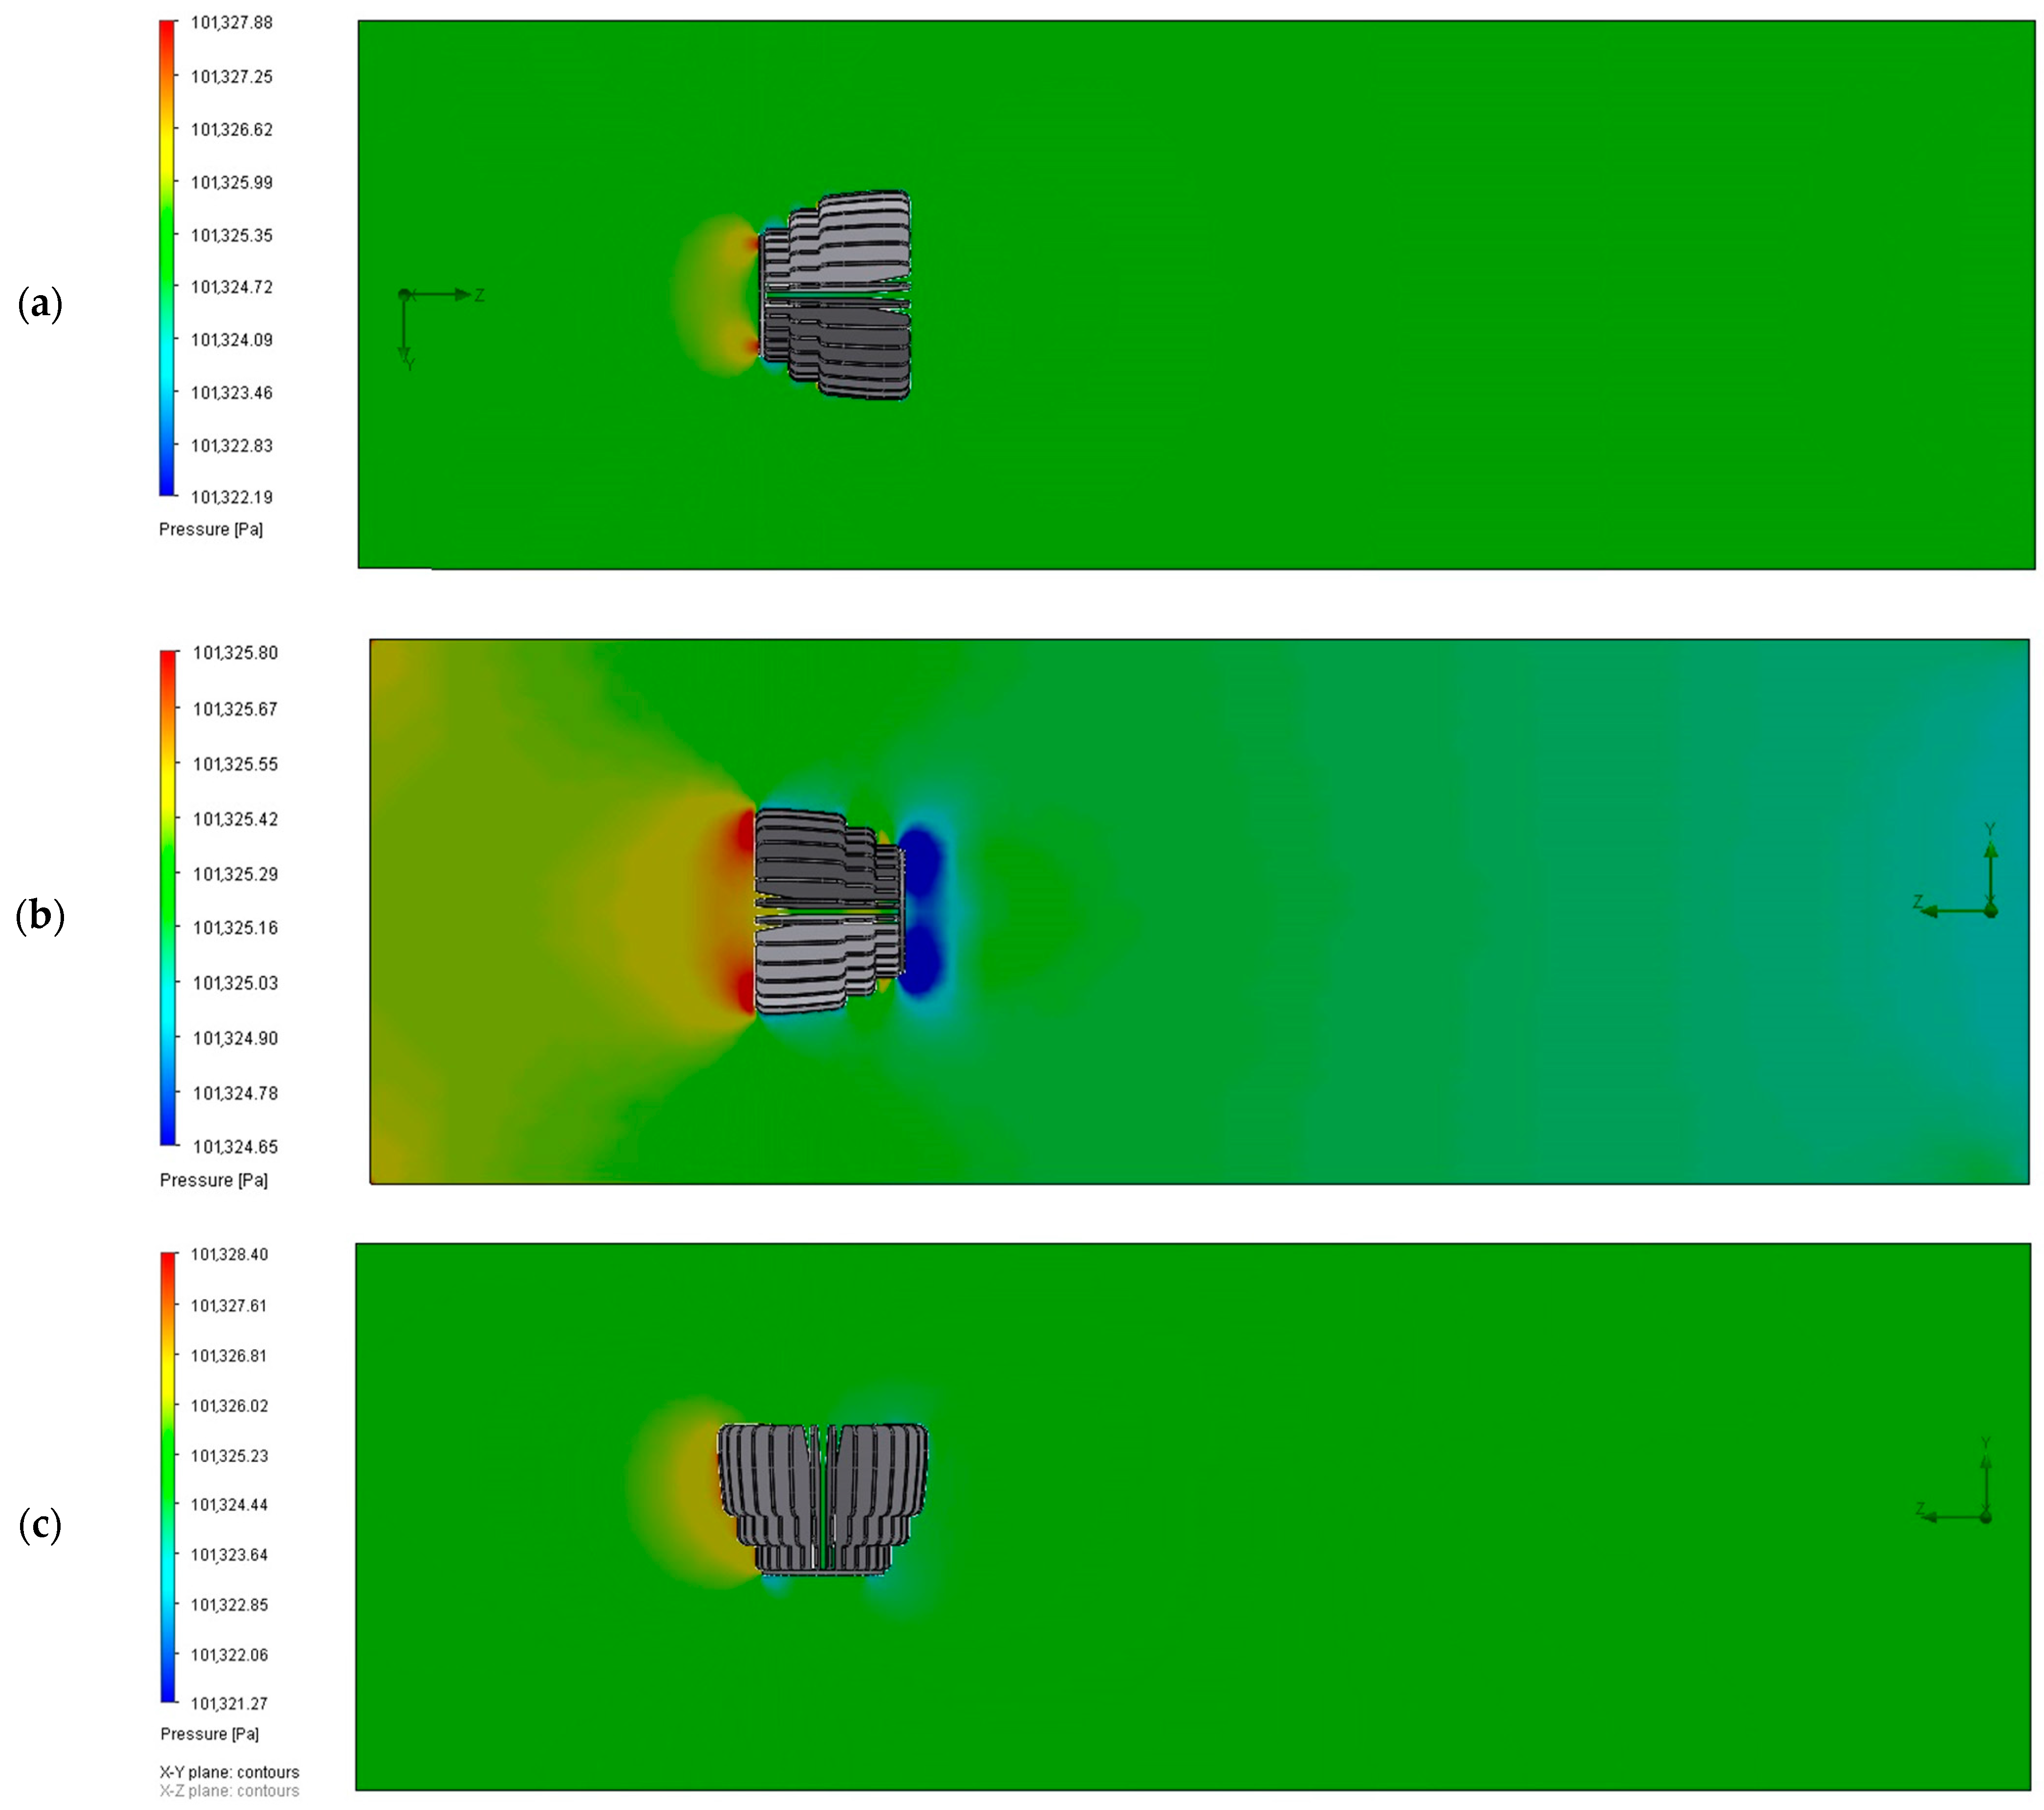The width and height of the screenshot is (2044, 1810).
Task: Click the maximum value 101,327.88 in legend (a)
Action: [231, 23]
